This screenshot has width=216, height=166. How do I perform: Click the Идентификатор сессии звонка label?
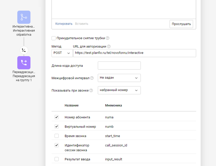(77, 148)
